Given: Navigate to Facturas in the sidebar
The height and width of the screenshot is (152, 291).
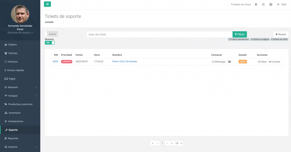Looking at the screenshot, I should (x=13, y=62).
